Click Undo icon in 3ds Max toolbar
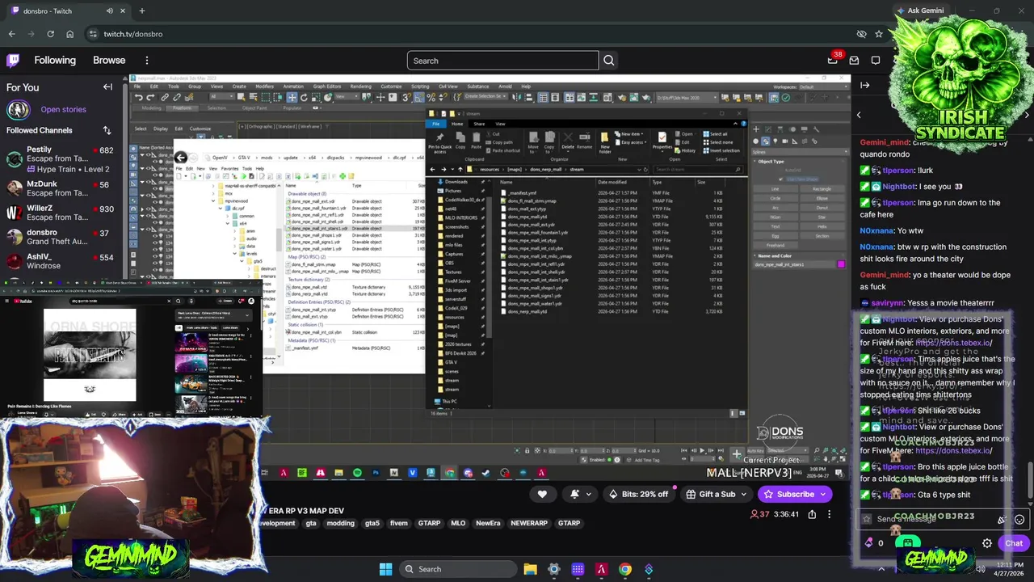1034x582 pixels. click(139, 97)
